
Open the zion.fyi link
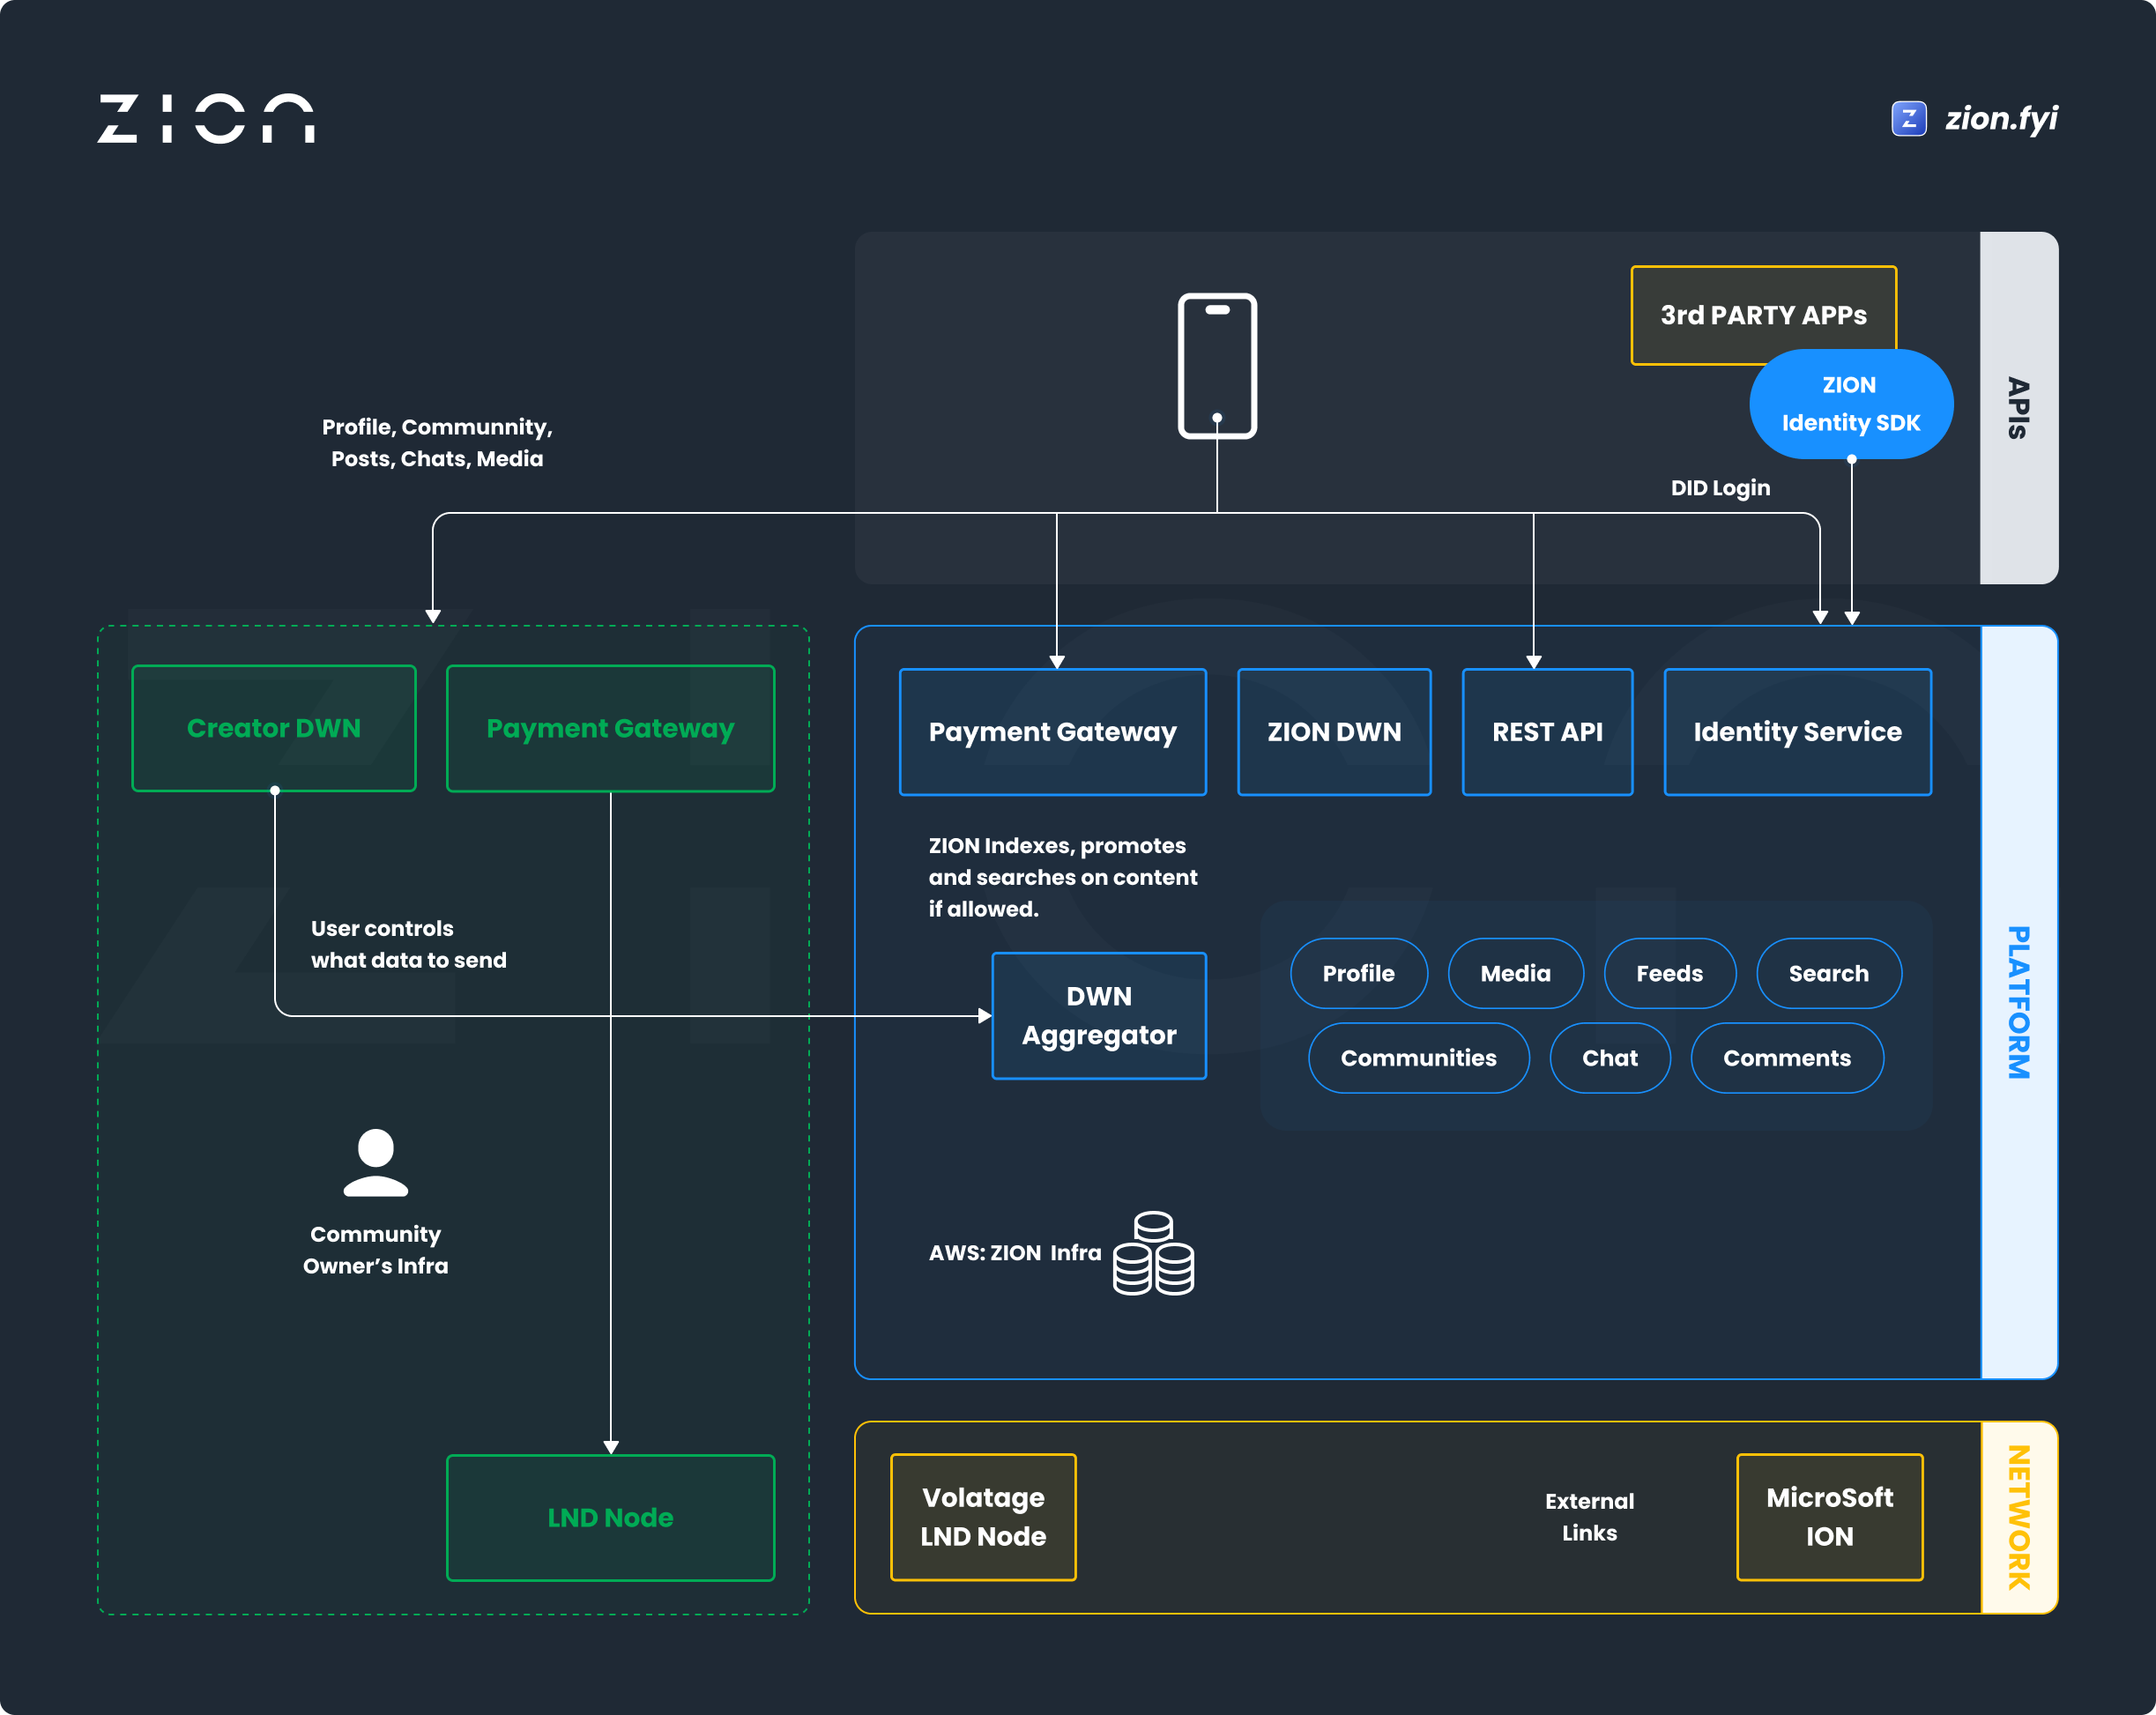pos(2000,119)
